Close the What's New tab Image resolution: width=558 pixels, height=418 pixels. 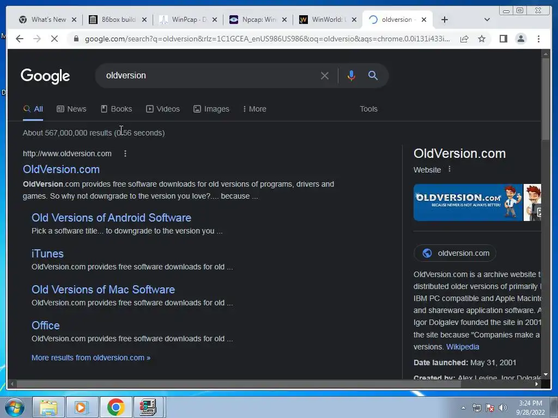point(74,20)
